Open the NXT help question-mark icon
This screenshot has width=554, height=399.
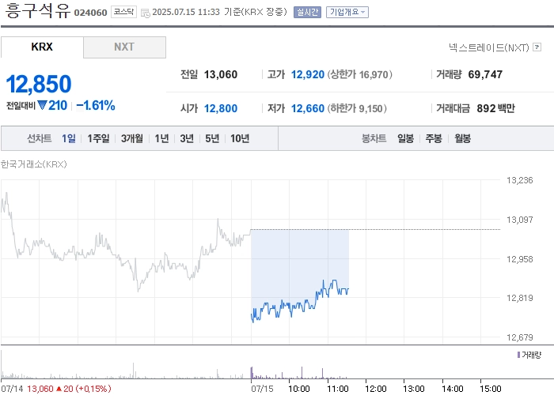pos(537,47)
